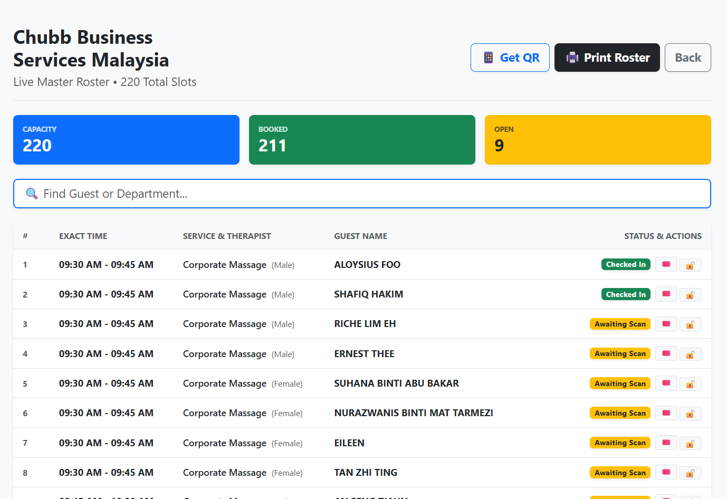Click the STATUS & ACTIONS column header
This screenshot has height=499, width=727.
point(663,236)
